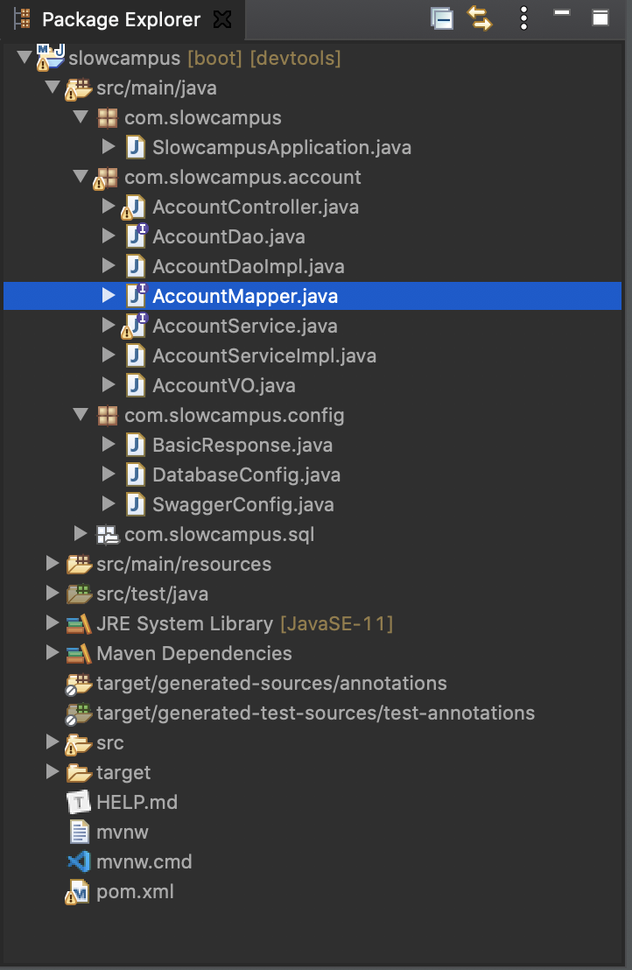Image resolution: width=632 pixels, height=970 pixels.
Task: Expand the AccountMapper.java node
Action: coord(109,295)
